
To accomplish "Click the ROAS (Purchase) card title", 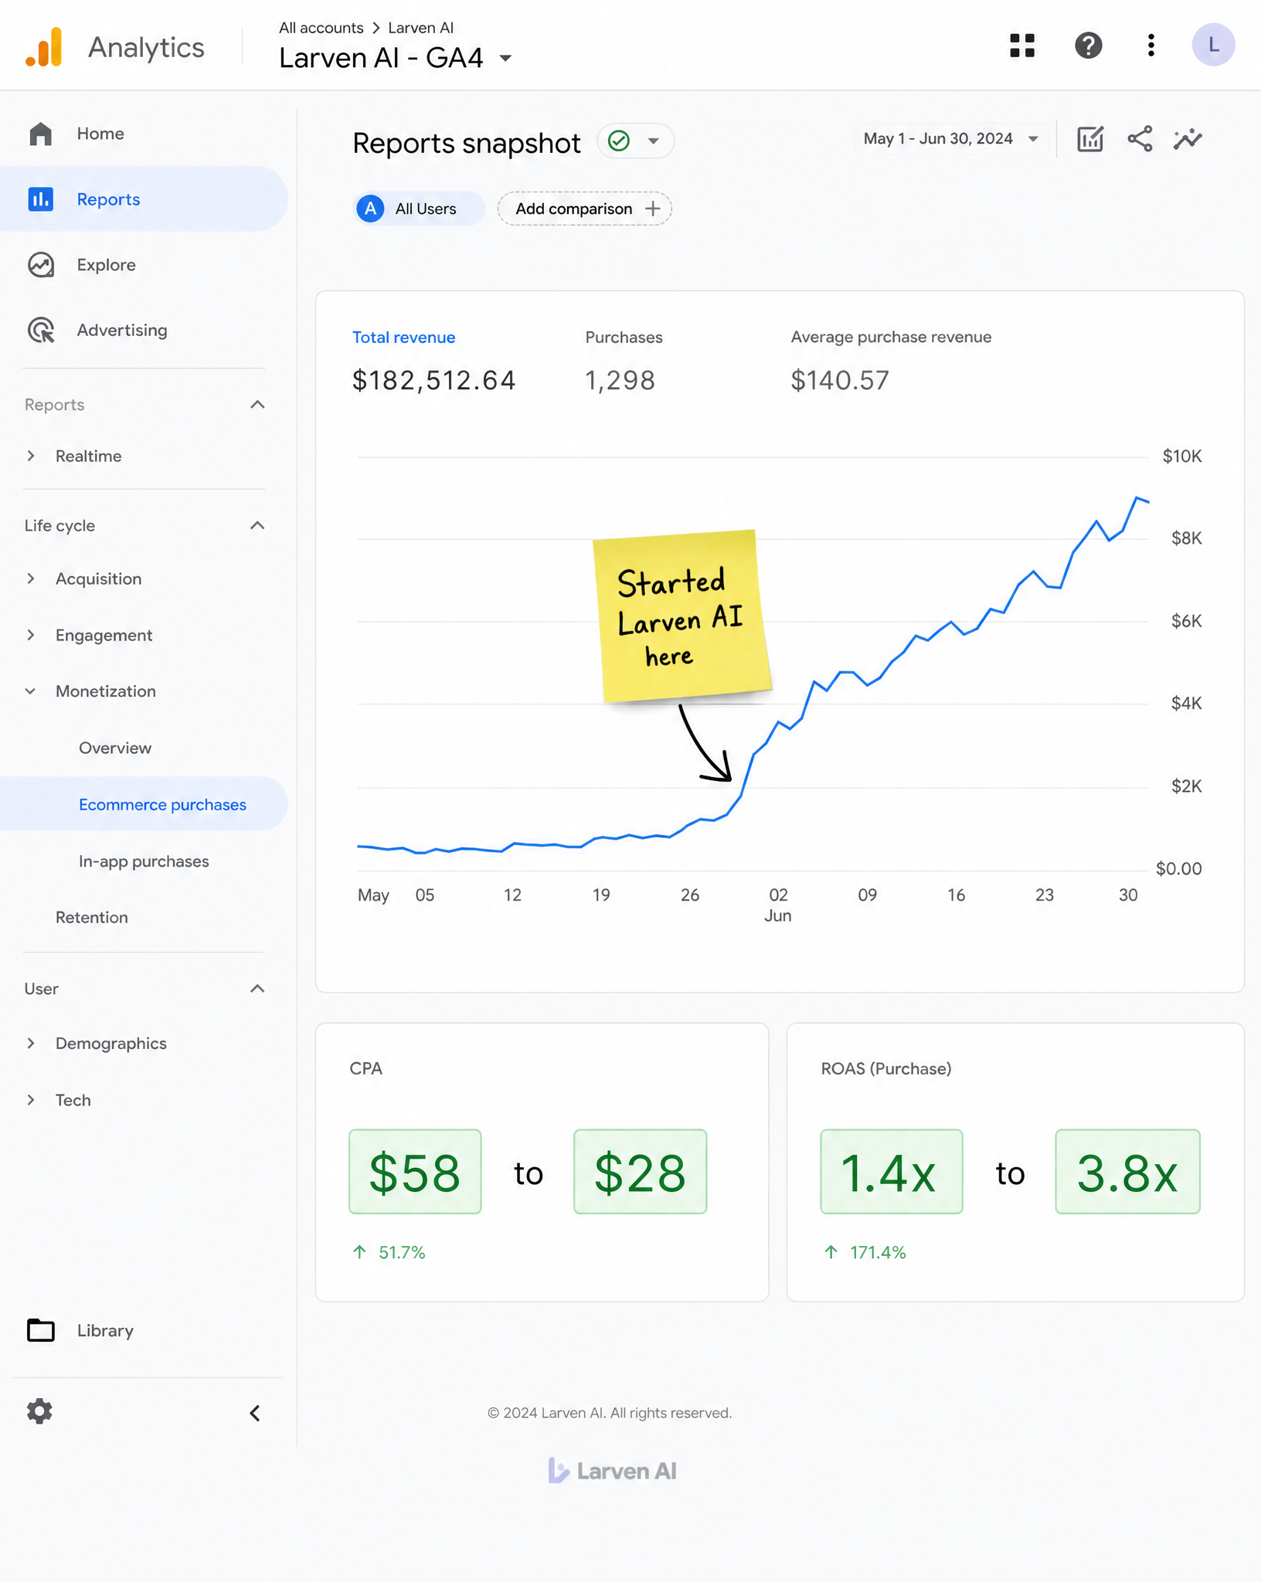I will (x=885, y=1069).
